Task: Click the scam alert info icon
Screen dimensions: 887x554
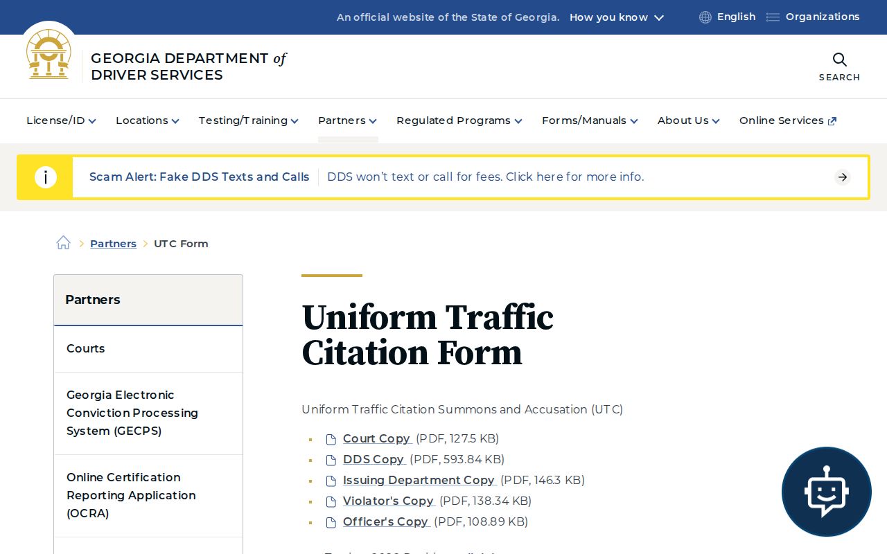Action: pyautogui.click(x=46, y=177)
